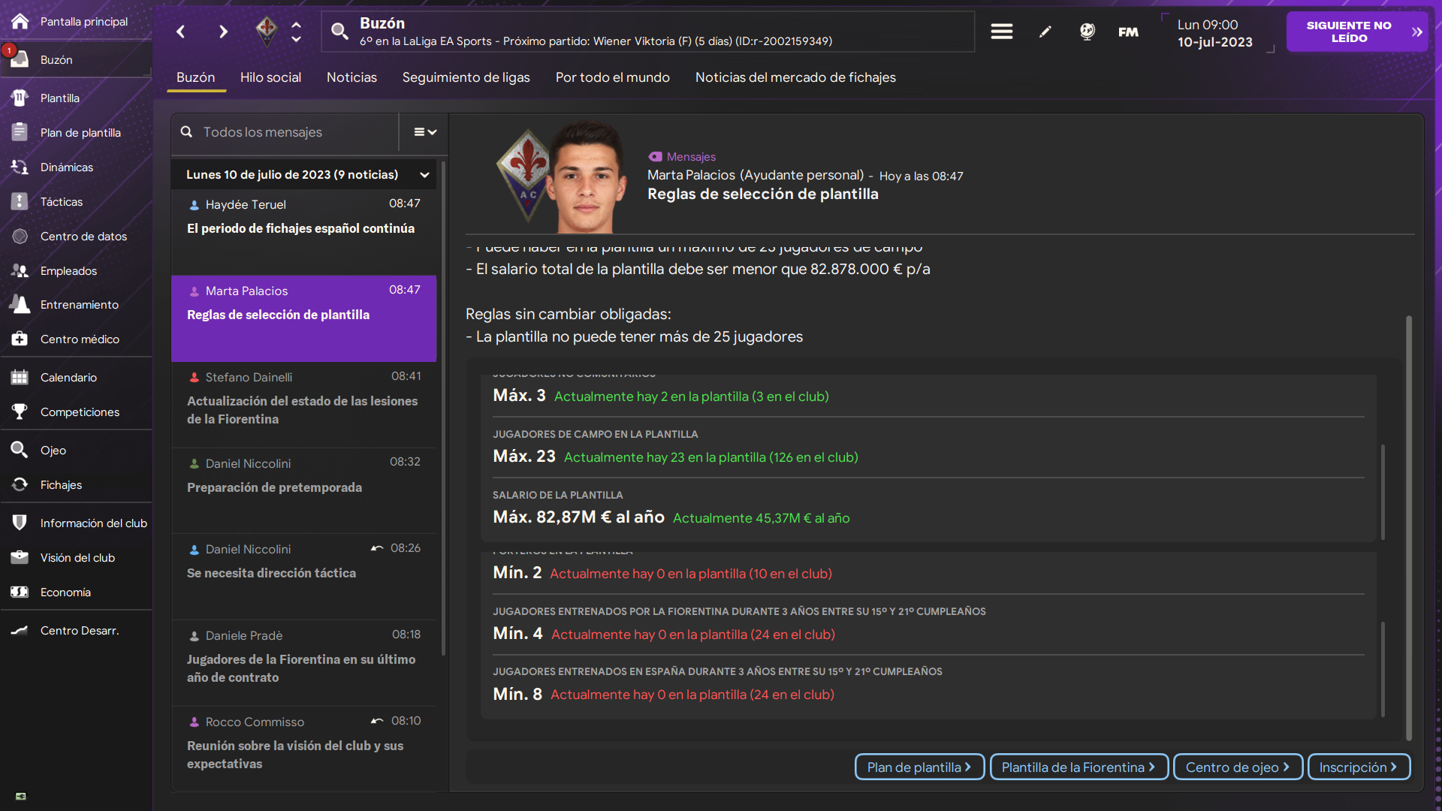The height and width of the screenshot is (811, 1442).
Task: Click the club switcher up-down arrows
Action: pyautogui.click(x=297, y=32)
